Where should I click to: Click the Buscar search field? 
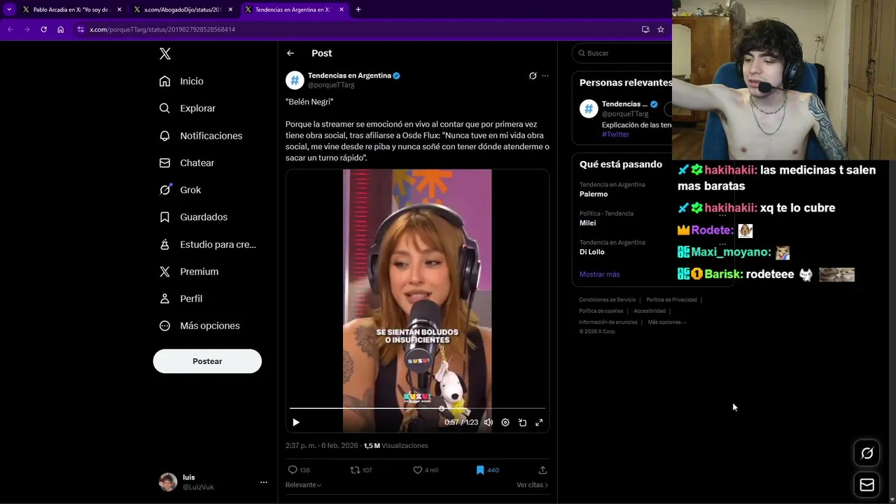pyautogui.click(x=622, y=53)
